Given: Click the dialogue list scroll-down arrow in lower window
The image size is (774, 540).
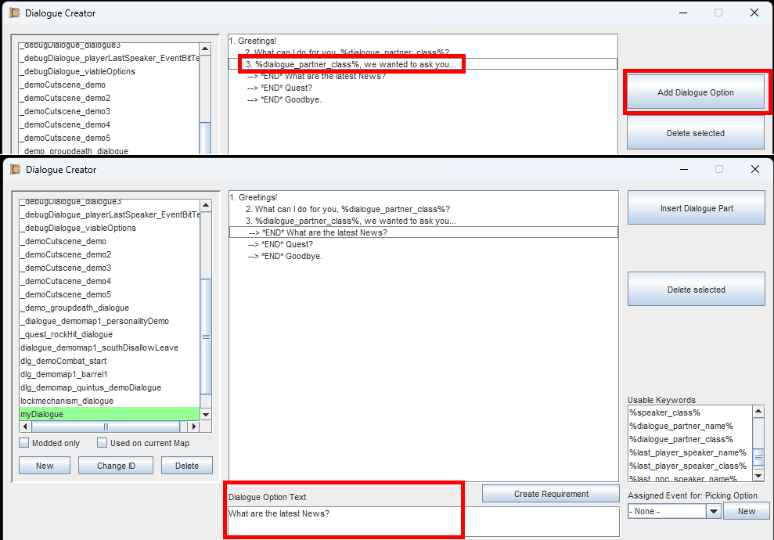Looking at the screenshot, I should point(206,415).
